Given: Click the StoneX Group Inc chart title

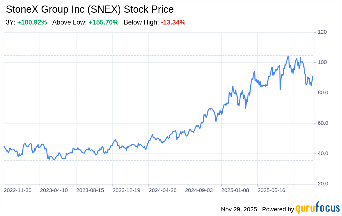Looking at the screenshot, I should 90,10.
